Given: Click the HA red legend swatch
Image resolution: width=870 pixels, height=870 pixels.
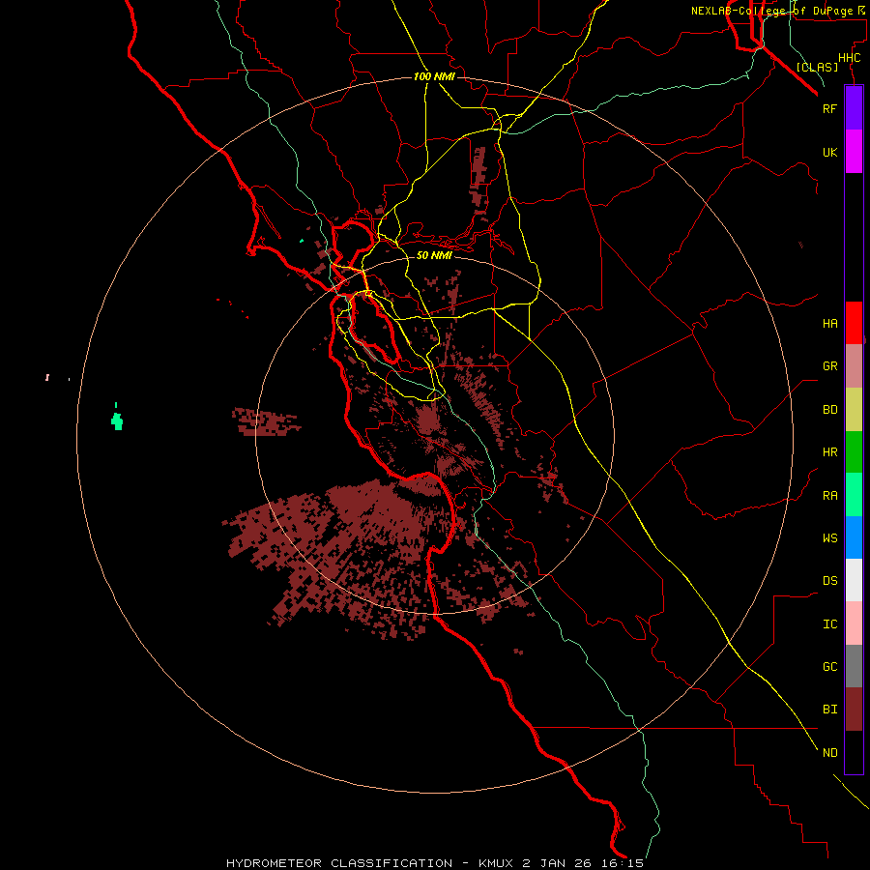Looking at the screenshot, I should [854, 323].
